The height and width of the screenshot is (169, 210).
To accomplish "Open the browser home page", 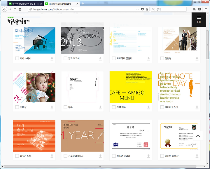I will [20, 9].
